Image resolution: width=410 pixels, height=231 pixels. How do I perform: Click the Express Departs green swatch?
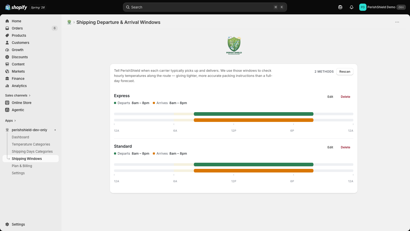pyautogui.click(x=115, y=103)
